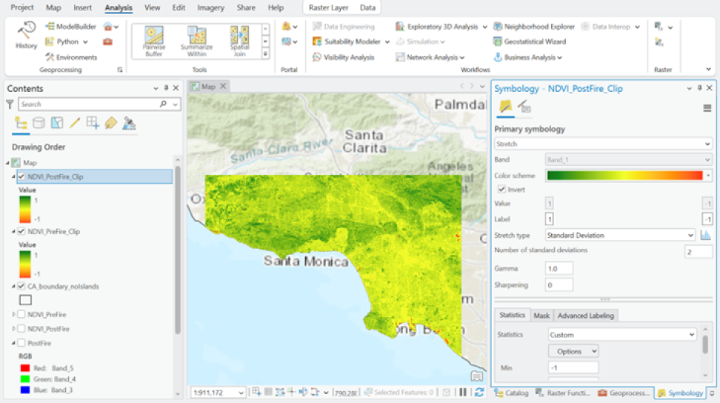This screenshot has width=720, height=403.
Task: Collapse the PostFire layer
Action: [x=14, y=343]
